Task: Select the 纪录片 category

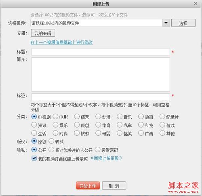Action: [x=162, y=117]
